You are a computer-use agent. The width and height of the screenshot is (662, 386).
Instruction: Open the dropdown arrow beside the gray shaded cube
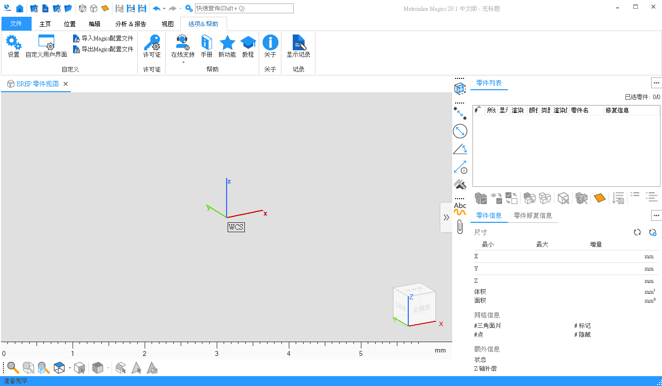click(x=108, y=368)
